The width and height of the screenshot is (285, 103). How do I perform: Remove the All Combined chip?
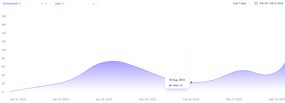point(20,3)
